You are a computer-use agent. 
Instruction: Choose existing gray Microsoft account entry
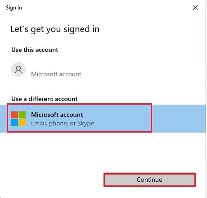click(x=56, y=74)
